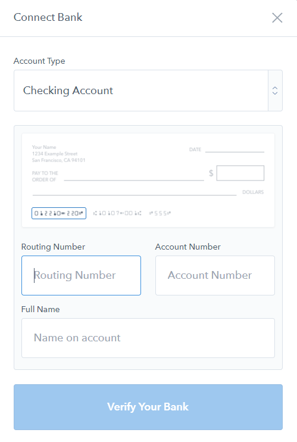Screen dimensions: 297x442
Task: Click the DOLLARS text on sample check
Action: (x=253, y=192)
